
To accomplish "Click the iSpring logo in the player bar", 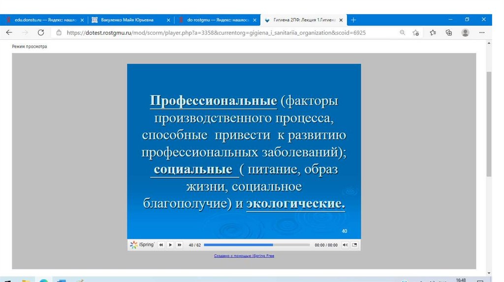I will point(142,245).
